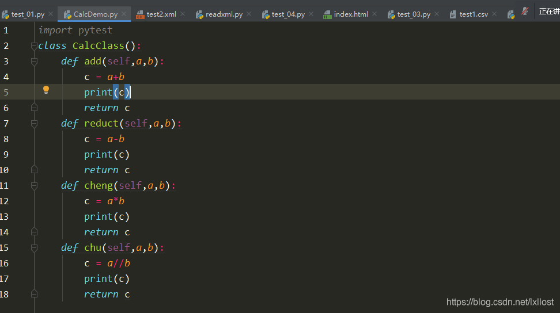This screenshot has height=313, width=560.
Task: Open the test_03.py tab
Action: point(414,14)
